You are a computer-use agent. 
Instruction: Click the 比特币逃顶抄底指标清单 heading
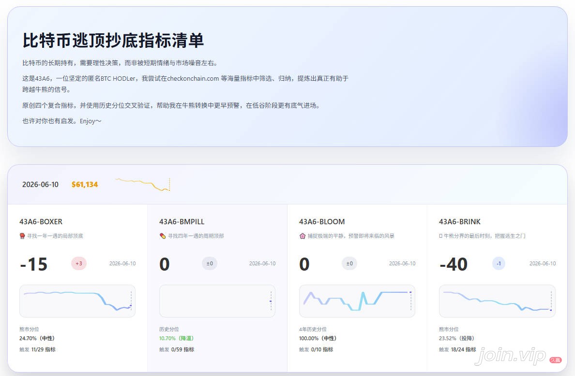click(x=113, y=40)
